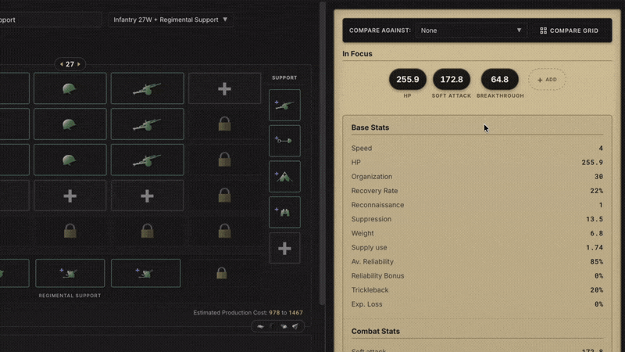Click the Base Stats heading
Image resolution: width=625 pixels, height=352 pixels.
pyautogui.click(x=370, y=128)
